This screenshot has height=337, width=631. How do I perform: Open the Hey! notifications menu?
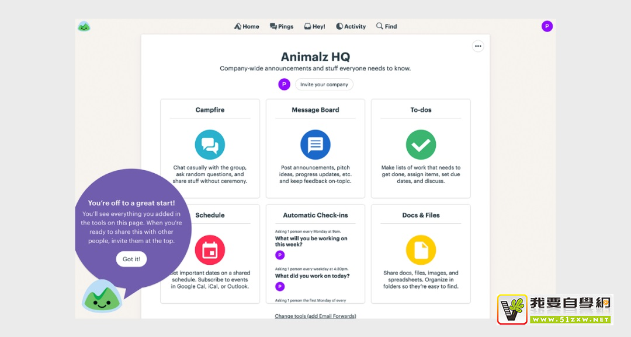[x=314, y=26]
